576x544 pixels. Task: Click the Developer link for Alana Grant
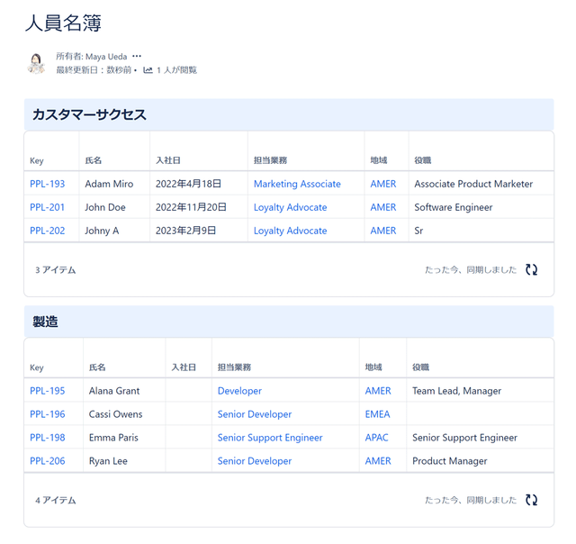(x=239, y=391)
